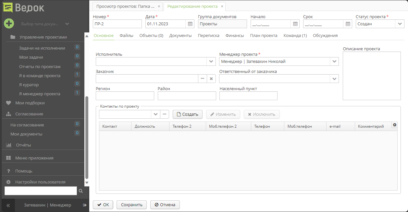Screen dimensions: 408x212
Task: Click Создать in the Контакты по проекту section
Action: (188, 114)
